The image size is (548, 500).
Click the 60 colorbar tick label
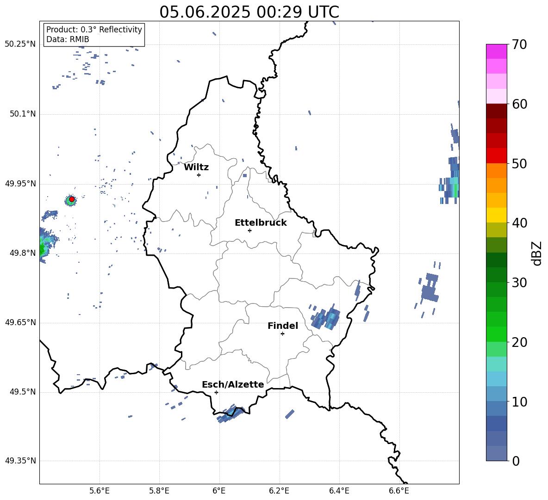(519, 104)
